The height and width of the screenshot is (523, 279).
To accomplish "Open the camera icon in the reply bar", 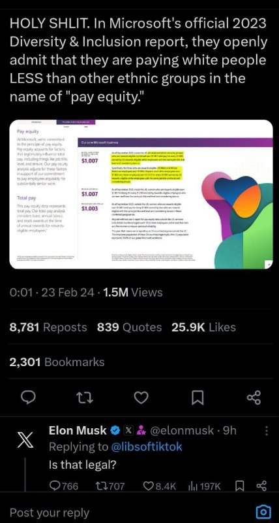I will tap(263, 512).
